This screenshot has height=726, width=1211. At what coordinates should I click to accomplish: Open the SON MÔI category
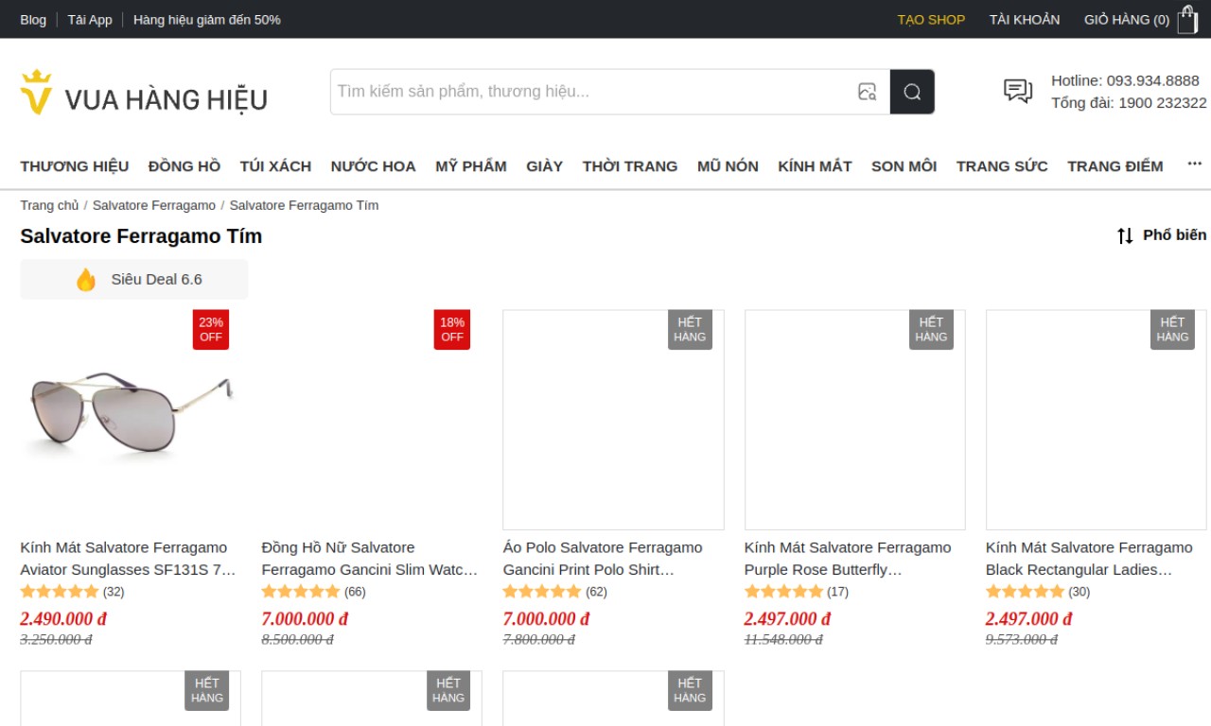click(x=904, y=166)
